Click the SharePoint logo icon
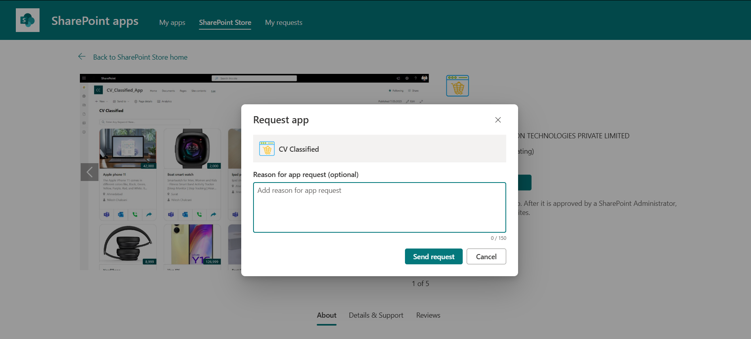751x339 pixels. 28,20
